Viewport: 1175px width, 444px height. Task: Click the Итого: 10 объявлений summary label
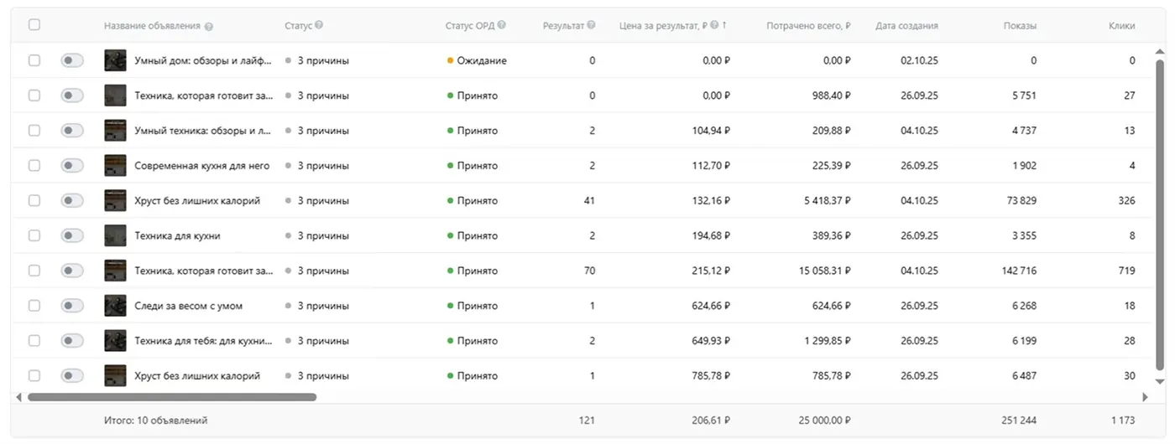[155, 420]
